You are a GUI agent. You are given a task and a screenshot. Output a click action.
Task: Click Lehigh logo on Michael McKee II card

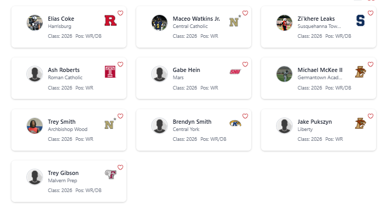(360, 72)
